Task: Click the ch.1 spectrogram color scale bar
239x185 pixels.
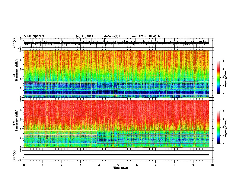Action: (x=218, y=77)
